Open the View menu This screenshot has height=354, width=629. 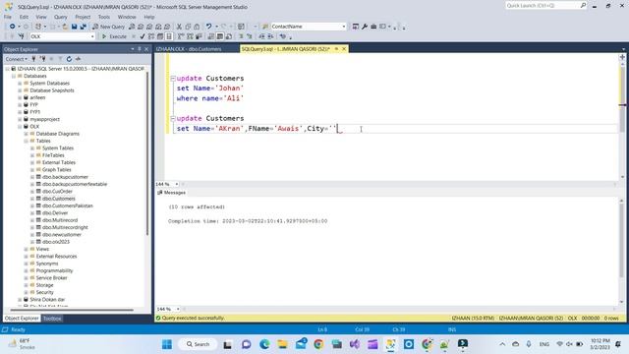coord(41,17)
